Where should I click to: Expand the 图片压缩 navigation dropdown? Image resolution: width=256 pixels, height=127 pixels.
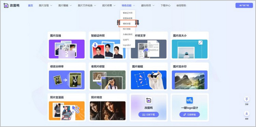pos(45,5)
